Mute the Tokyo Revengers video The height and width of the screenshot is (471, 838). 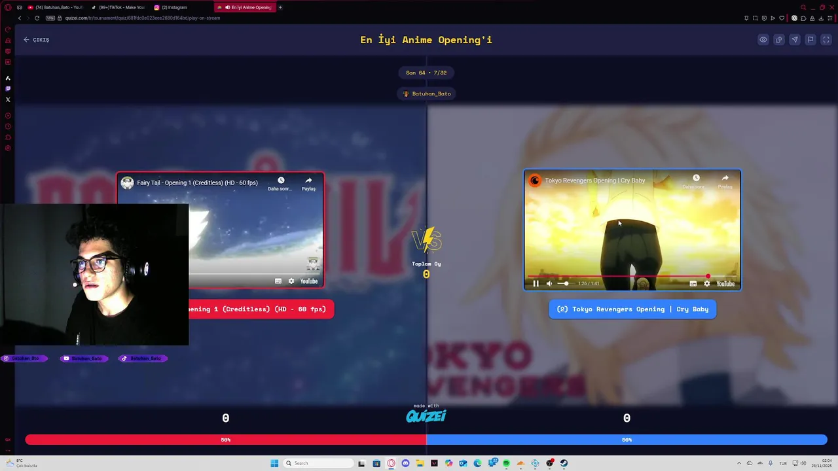click(549, 283)
